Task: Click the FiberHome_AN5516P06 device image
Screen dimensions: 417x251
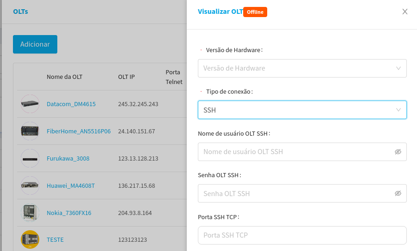Action: coord(30,131)
